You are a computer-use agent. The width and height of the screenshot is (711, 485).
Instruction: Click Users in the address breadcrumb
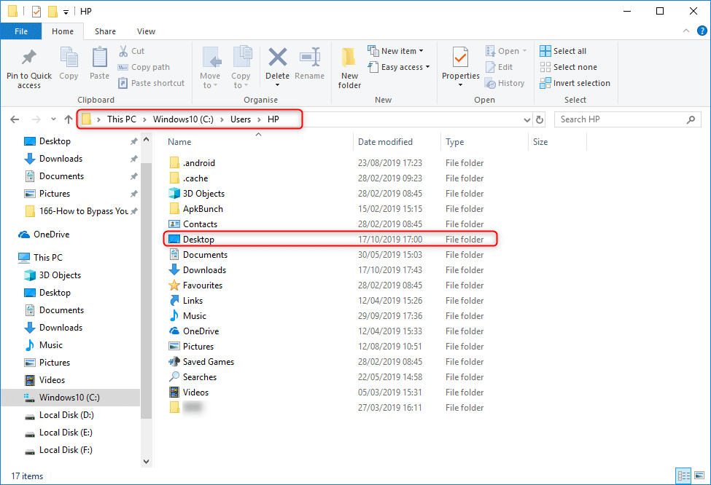tap(241, 119)
